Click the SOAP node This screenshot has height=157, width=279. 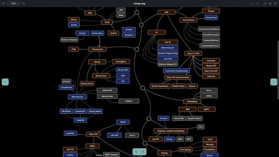click(123, 122)
